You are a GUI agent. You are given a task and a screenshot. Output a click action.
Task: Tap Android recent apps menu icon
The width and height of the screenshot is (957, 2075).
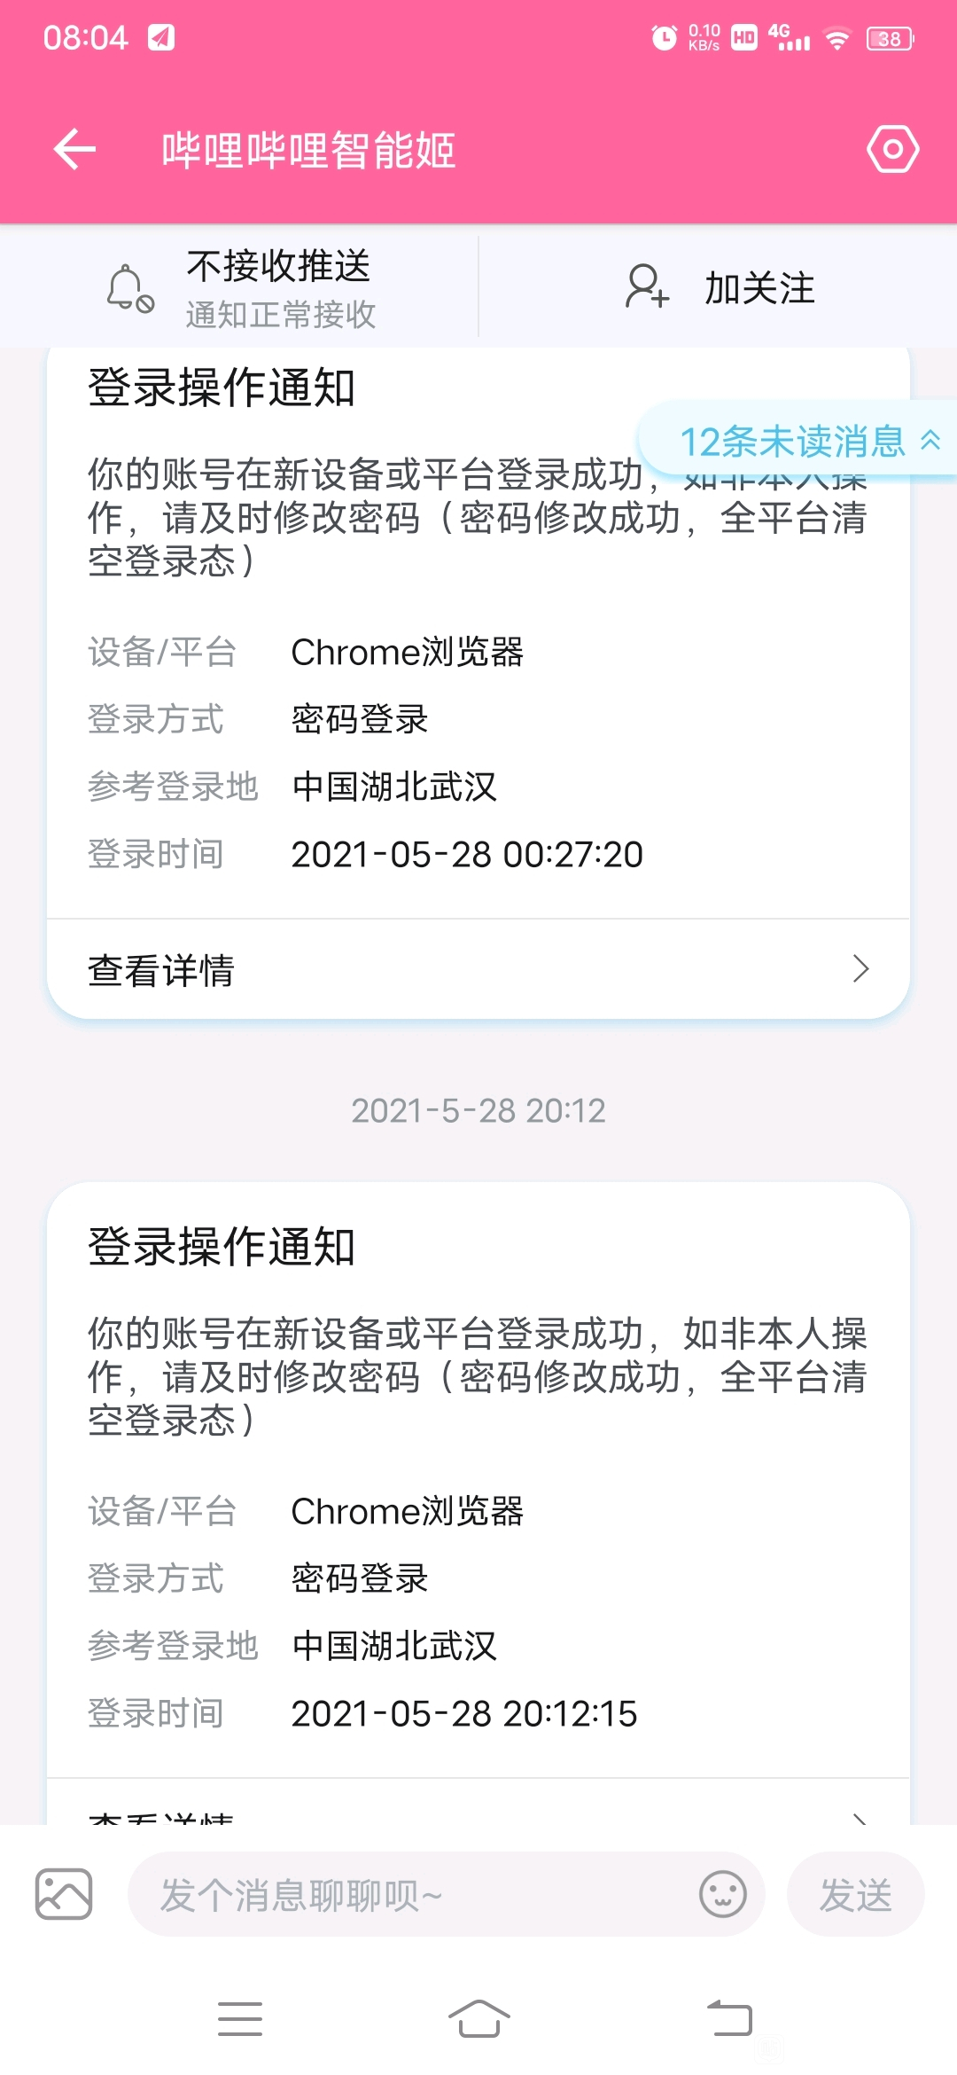coord(240,2019)
